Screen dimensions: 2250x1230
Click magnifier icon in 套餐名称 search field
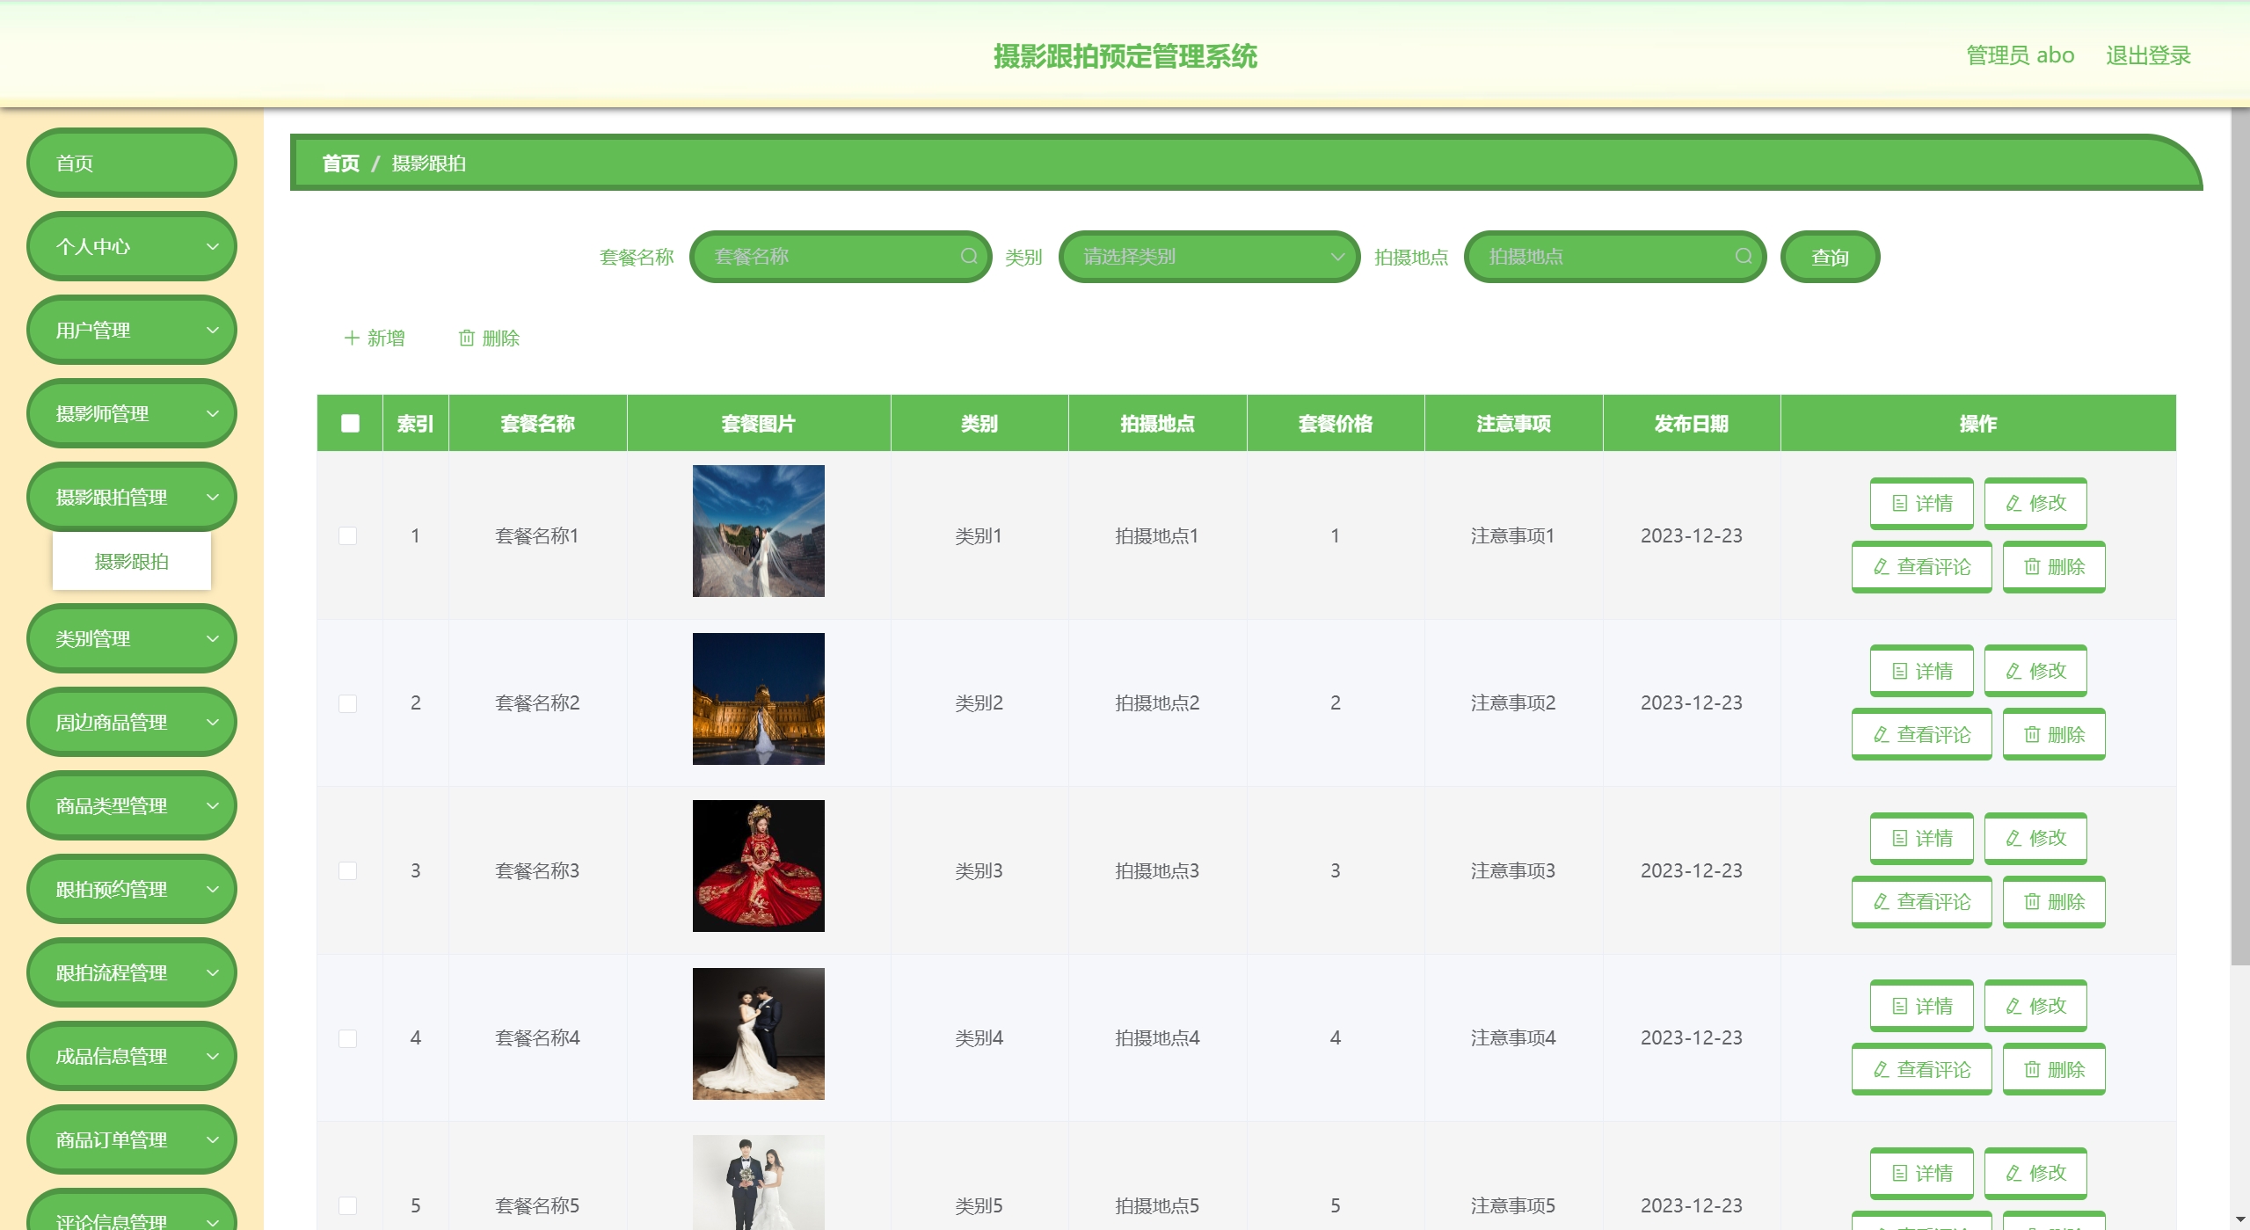pyautogui.click(x=968, y=256)
